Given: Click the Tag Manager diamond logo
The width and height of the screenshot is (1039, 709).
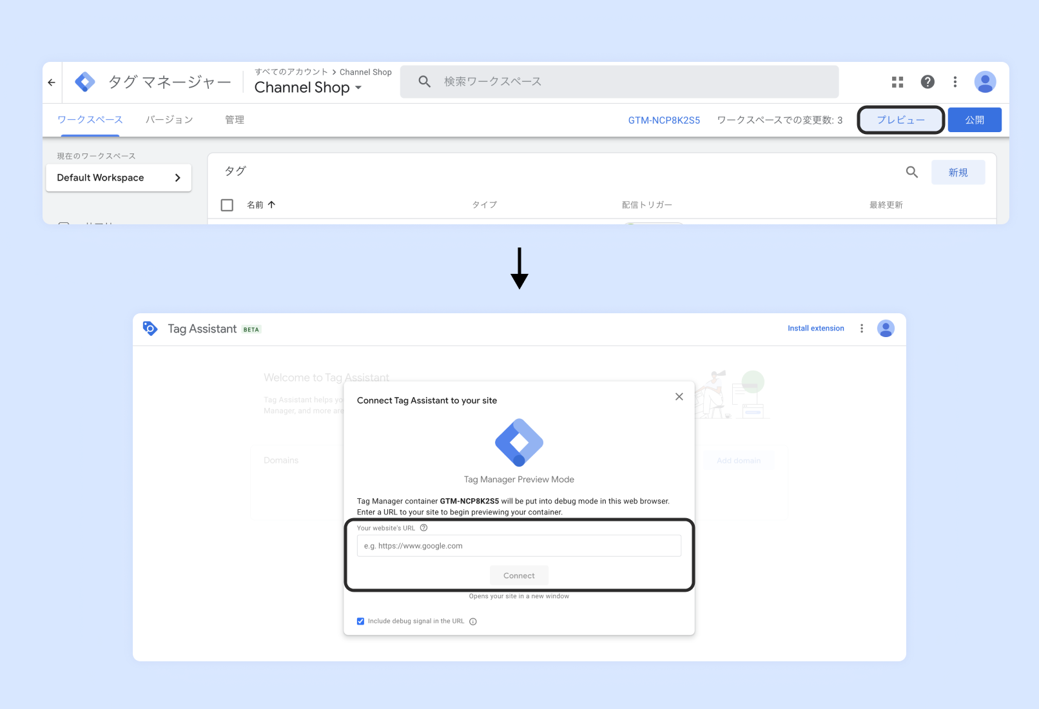Looking at the screenshot, I should [85, 82].
